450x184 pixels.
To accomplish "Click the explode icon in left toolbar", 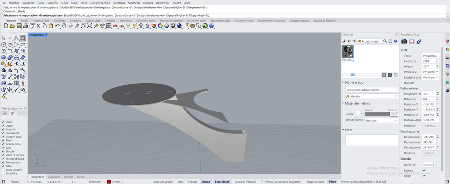I will coord(10,64).
